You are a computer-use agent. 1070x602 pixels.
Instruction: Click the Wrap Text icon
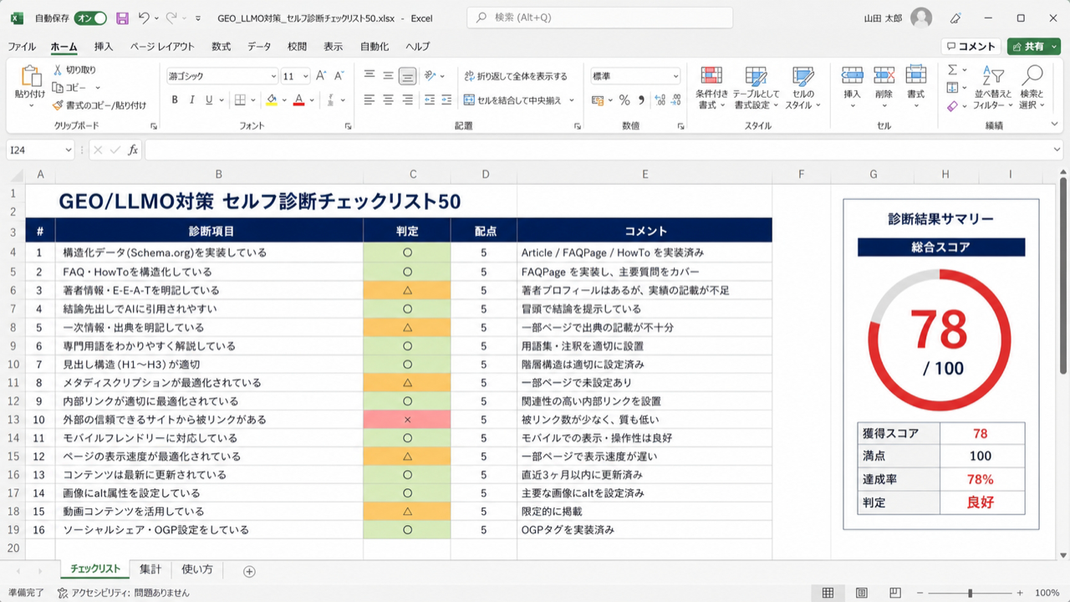pos(470,75)
